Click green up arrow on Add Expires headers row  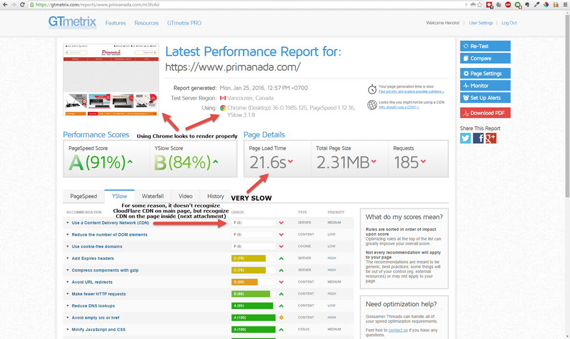281,258
